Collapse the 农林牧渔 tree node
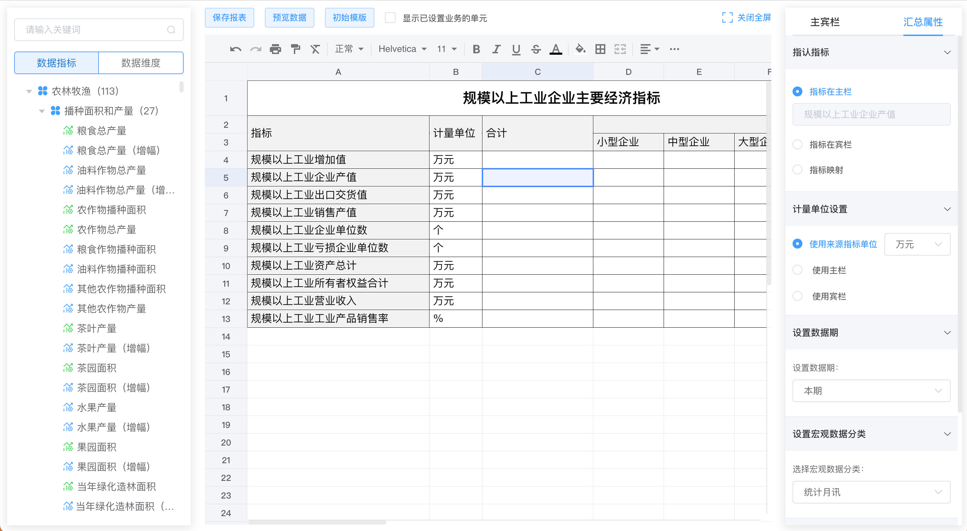967x531 pixels. pos(29,91)
